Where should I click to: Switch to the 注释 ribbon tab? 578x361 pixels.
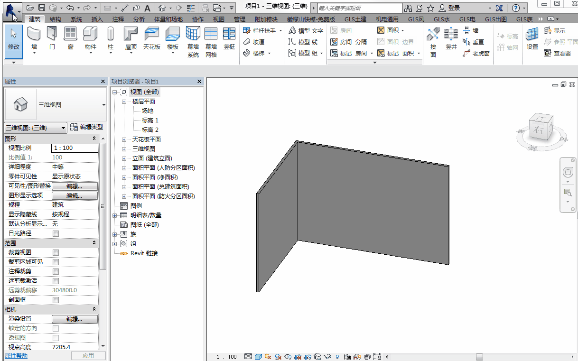coord(118,19)
